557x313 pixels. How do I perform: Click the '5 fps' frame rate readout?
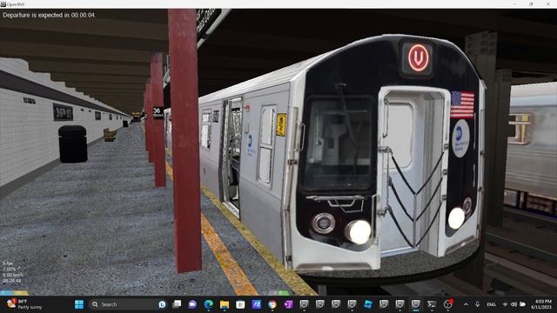click(x=8, y=263)
